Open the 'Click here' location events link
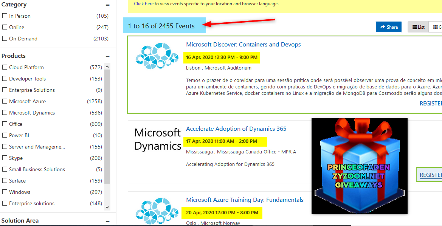This screenshot has width=442, height=226. pyautogui.click(x=144, y=4)
